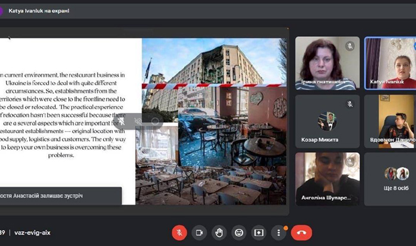Click the present screen icon
The height and width of the screenshot is (246, 416).
[259, 233]
